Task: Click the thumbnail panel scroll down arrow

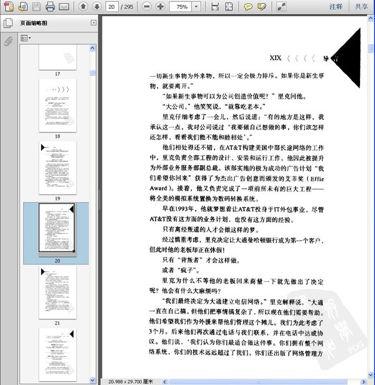Action: (x=92, y=380)
